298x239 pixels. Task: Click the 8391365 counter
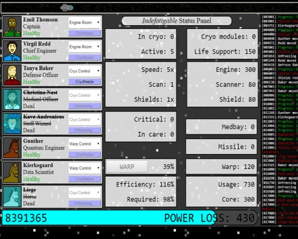coord(26,218)
